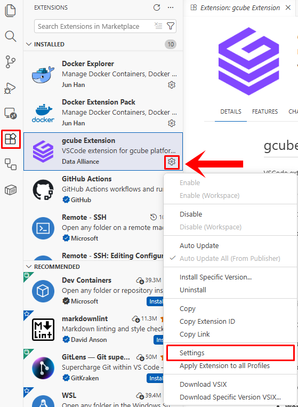Select the Docker Explorer extension title
Screen dimensions: 298x407
88,63
